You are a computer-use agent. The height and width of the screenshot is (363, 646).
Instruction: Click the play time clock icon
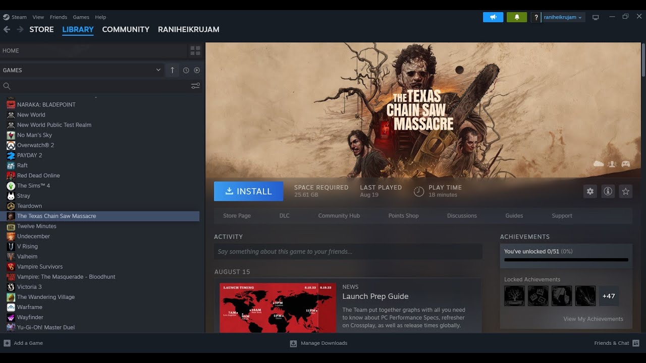[419, 192]
